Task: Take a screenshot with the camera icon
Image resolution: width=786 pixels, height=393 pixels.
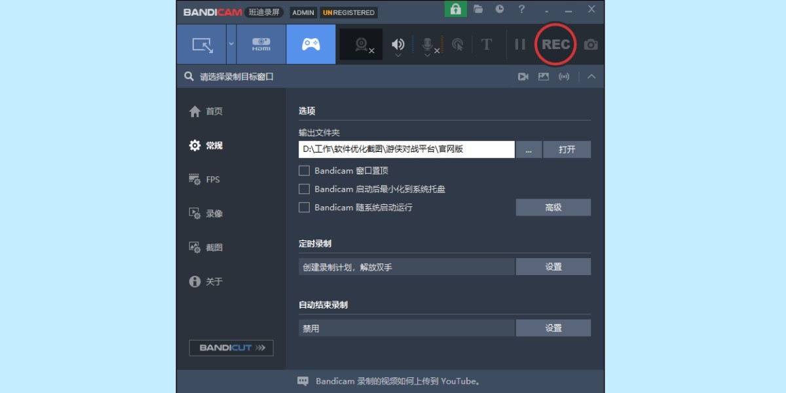Action: point(590,43)
